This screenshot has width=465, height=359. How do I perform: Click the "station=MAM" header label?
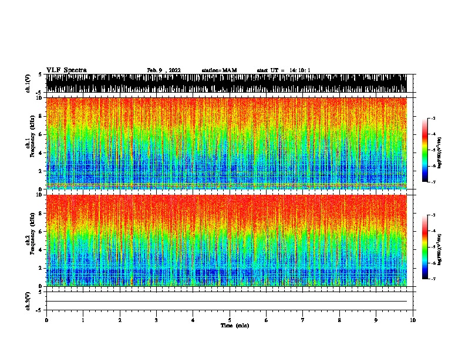tap(219, 70)
